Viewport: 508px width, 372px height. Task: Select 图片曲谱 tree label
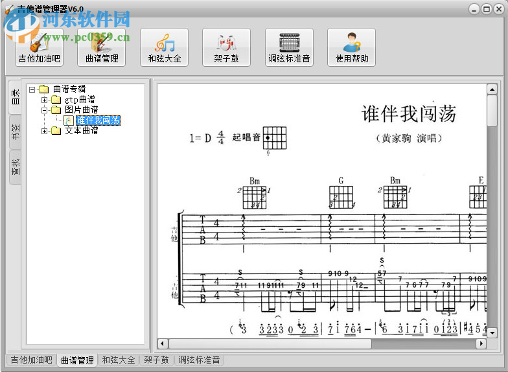[82, 110]
